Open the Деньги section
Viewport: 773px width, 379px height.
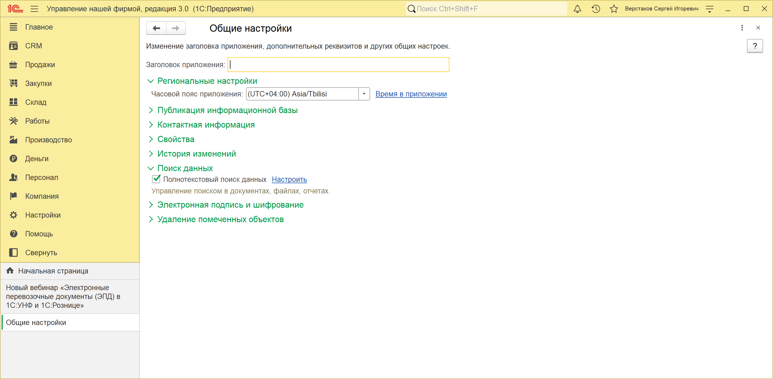70,159
